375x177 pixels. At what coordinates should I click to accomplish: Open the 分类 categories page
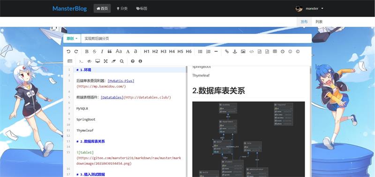(x=122, y=8)
